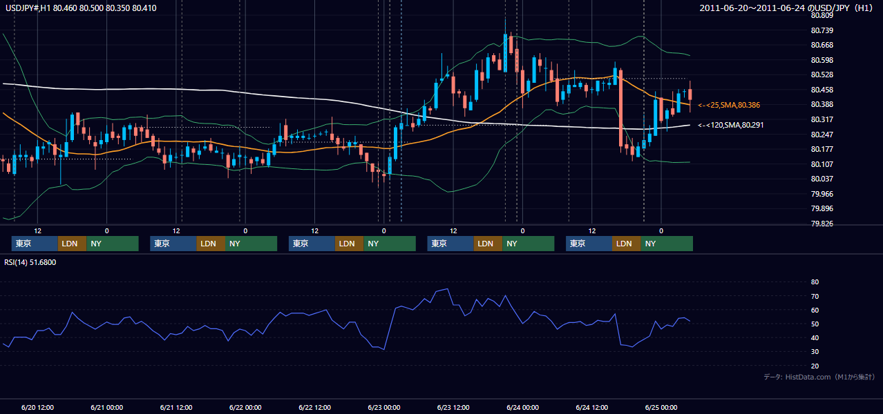Click price axis label 80.739
The width and height of the screenshot is (883, 414).
click(x=822, y=30)
